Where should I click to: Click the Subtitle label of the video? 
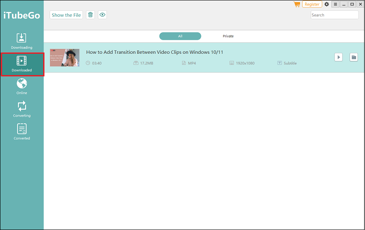(x=290, y=63)
